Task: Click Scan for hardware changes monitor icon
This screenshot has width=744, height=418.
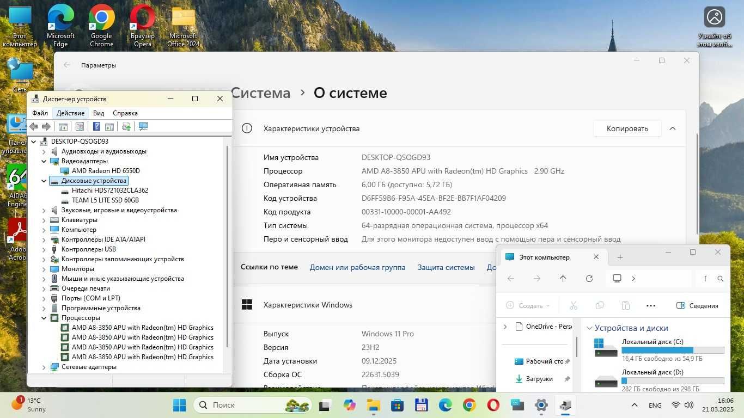Action: click(143, 126)
